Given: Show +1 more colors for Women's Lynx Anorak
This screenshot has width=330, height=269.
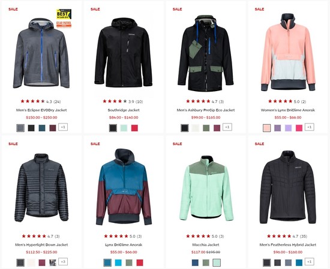Looking at the screenshot, I should click(x=310, y=127).
